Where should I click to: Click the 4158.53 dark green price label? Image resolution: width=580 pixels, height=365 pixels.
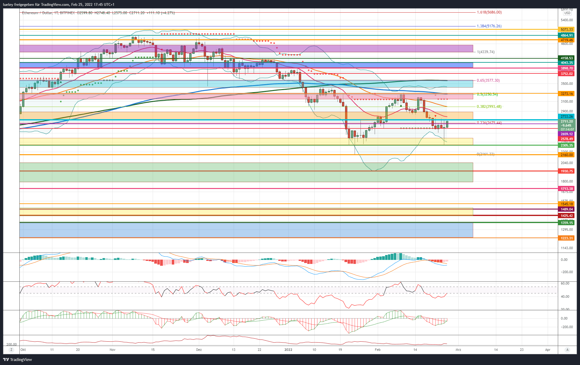pos(566,58)
